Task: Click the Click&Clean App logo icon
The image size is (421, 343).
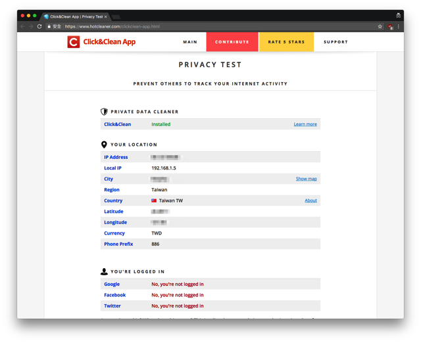Action: [73, 42]
